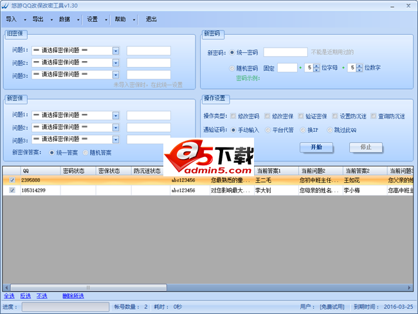Click the 反选 link
418x314 pixels.
point(26,296)
